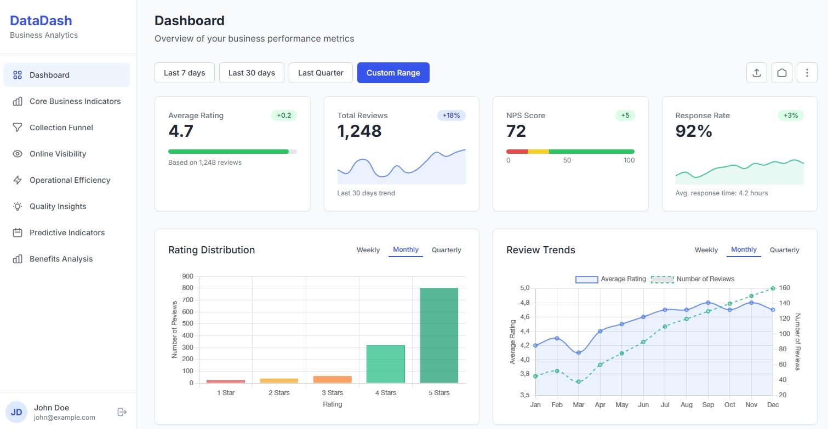Open the three-dot more options menu

coord(807,73)
